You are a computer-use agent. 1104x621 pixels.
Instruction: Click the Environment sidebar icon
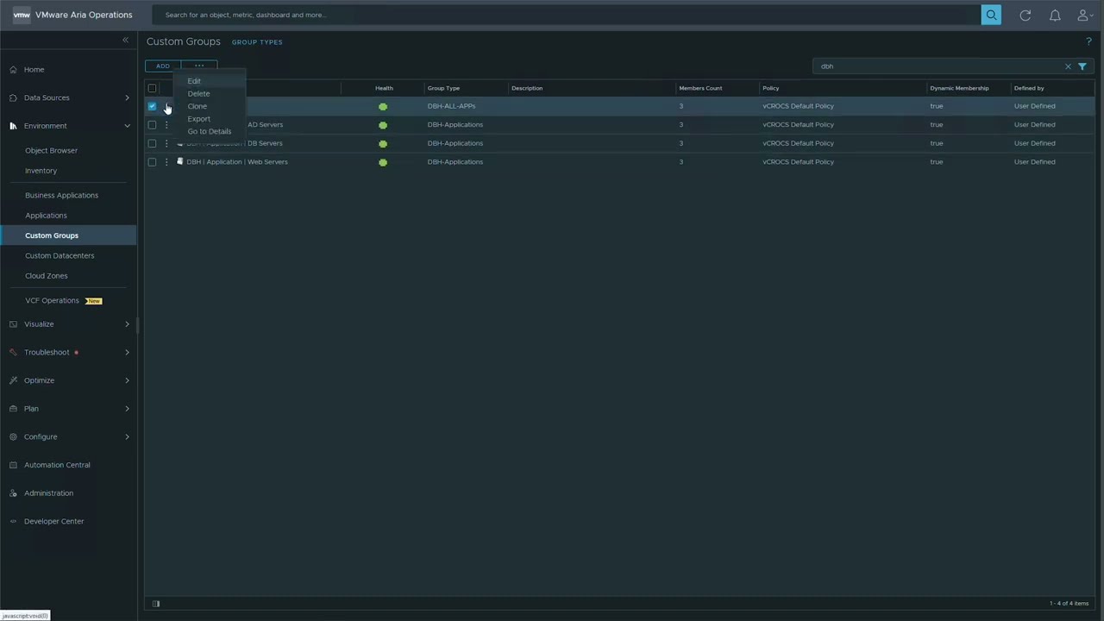click(13, 126)
